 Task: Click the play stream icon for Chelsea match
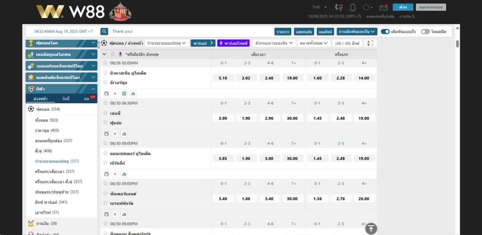115,134
